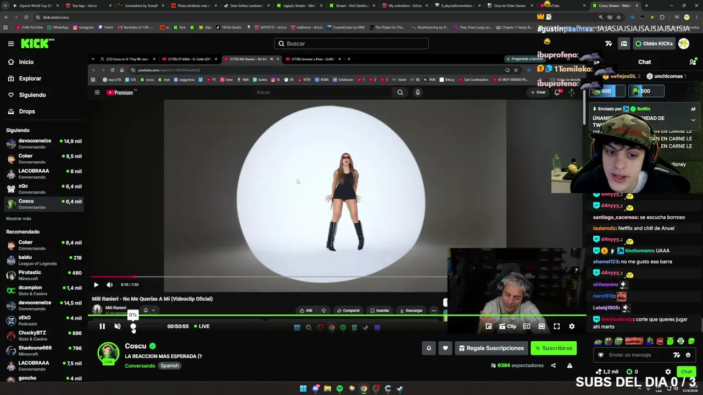The width and height of the screenshot is (703, 395).
Task: Select the Conversando category link
Action: (140, 366)
